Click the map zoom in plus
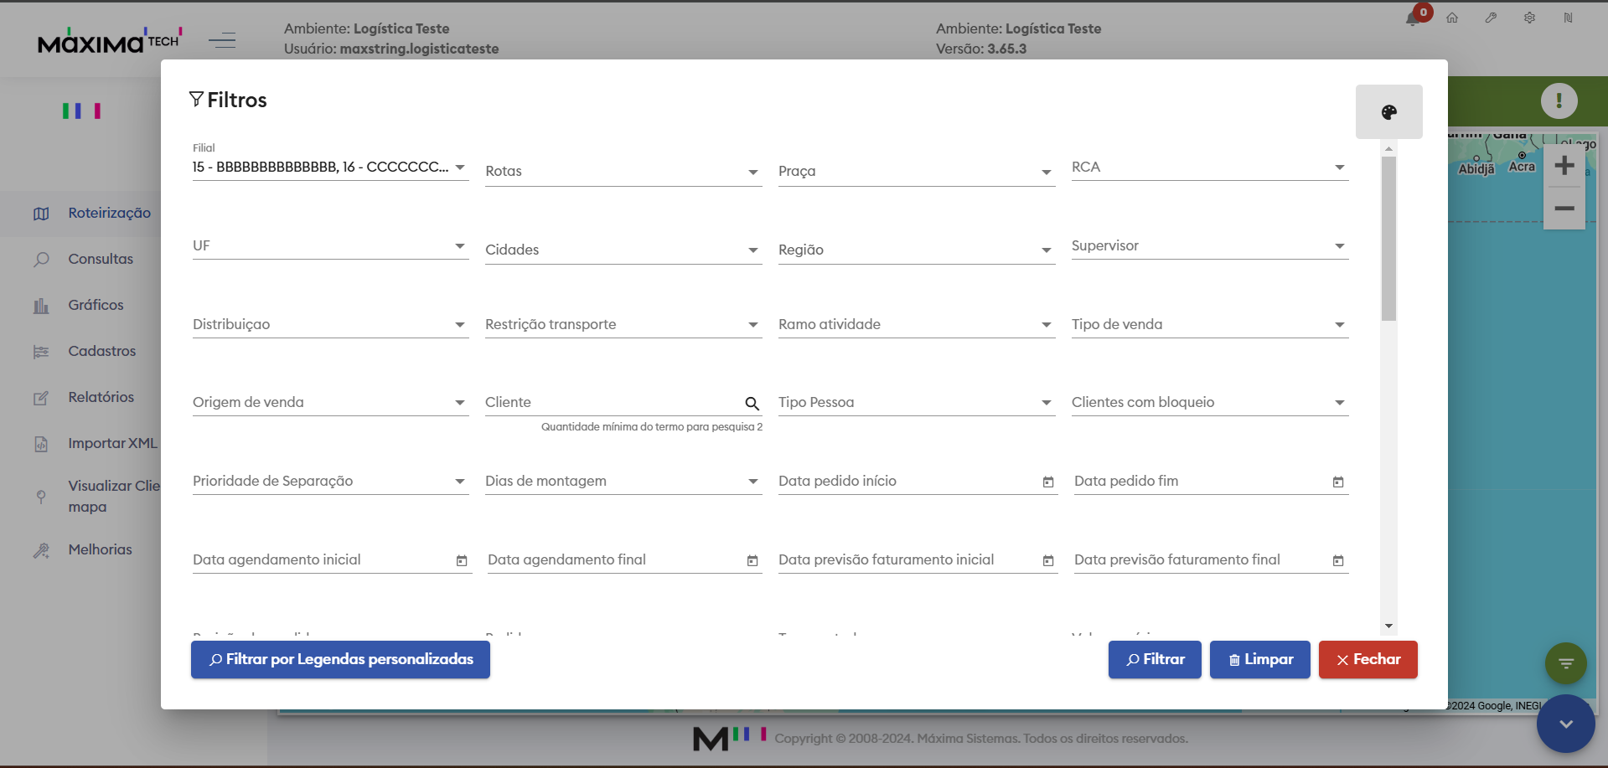The height and width of the screenshot is (768, 1608). tap(1564, 166)
